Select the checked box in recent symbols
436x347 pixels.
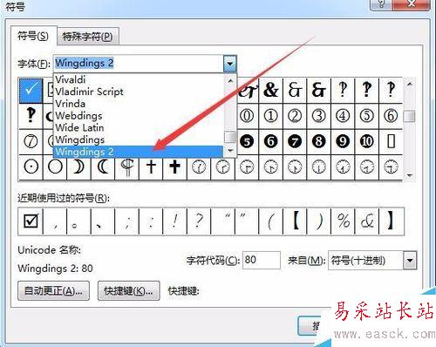pyautogui.click(x=31, y=221)
